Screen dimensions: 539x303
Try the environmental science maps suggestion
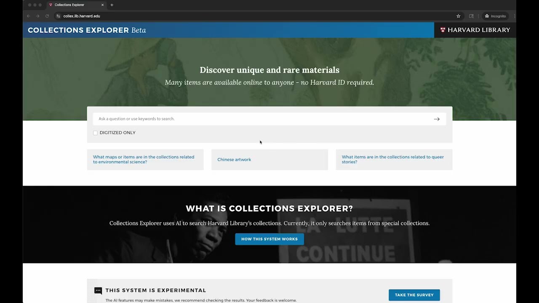[x=145, y=159]
